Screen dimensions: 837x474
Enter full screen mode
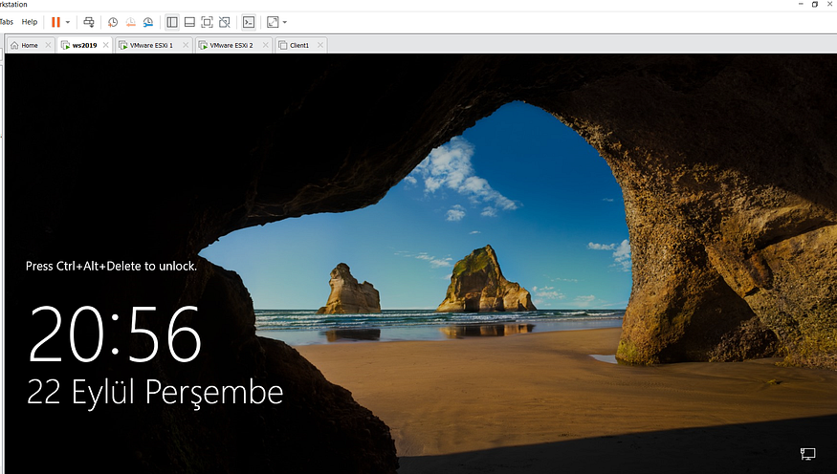[208, 22]
